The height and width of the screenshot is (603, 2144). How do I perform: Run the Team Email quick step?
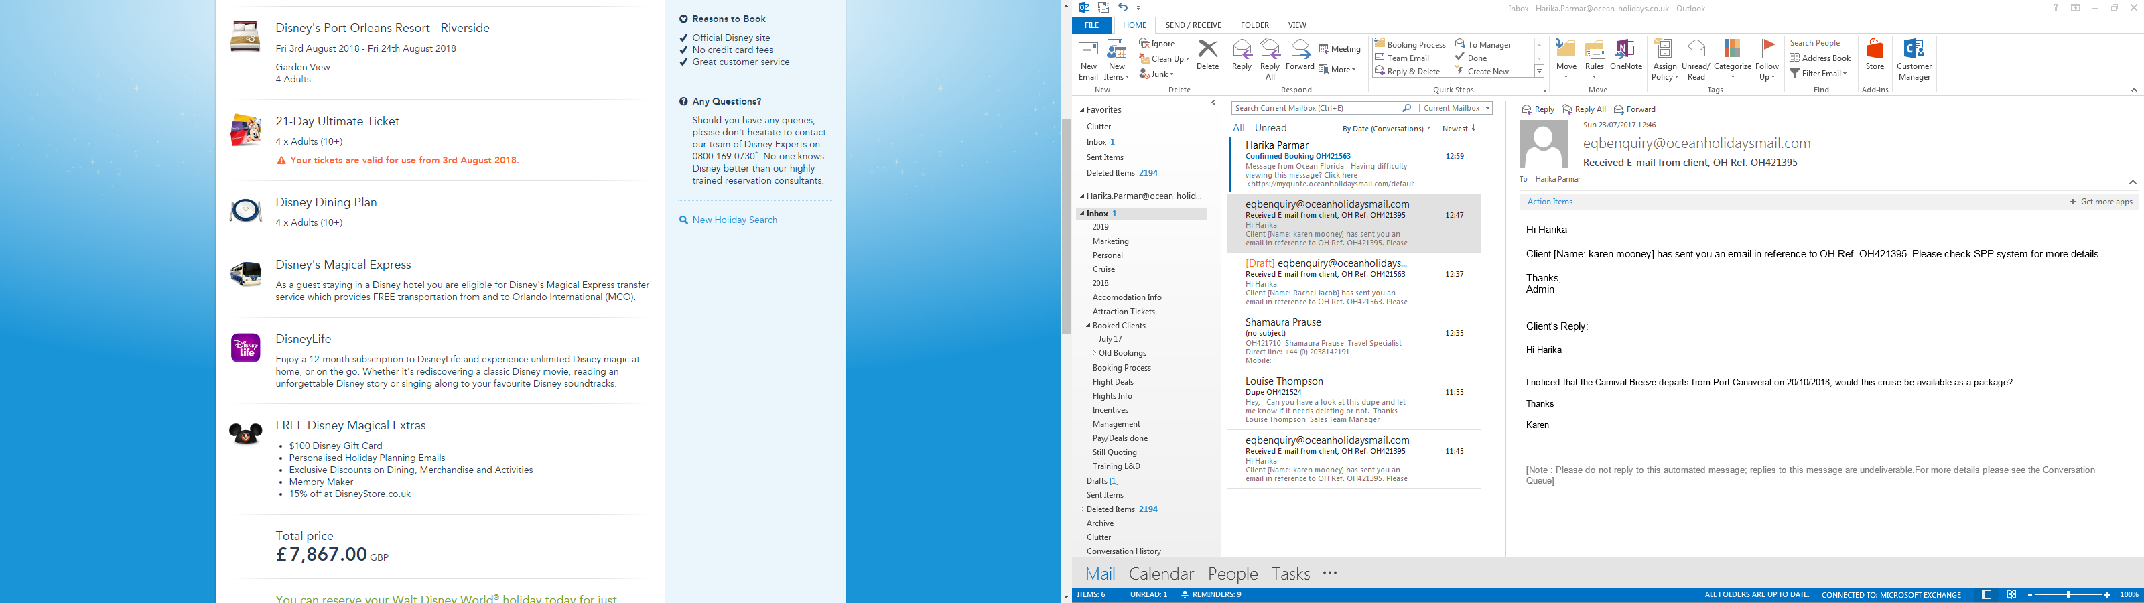pos(1402,58)
